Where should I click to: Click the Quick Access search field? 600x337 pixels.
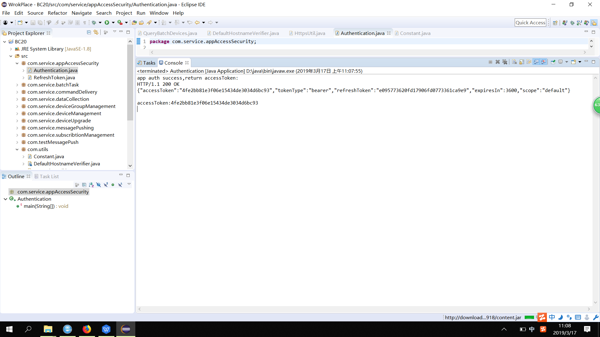[x=530, y=22]
